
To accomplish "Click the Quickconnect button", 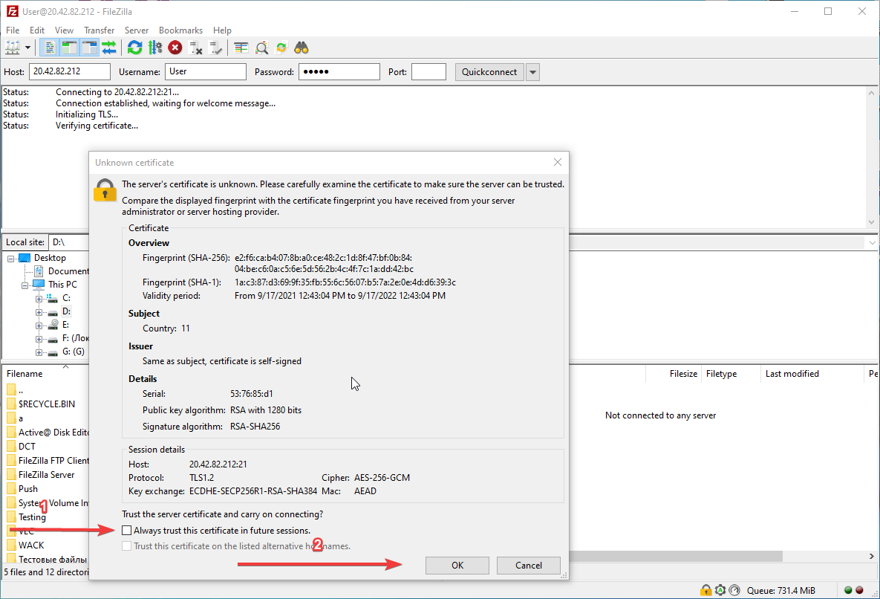I will click(x=489, y=72).
